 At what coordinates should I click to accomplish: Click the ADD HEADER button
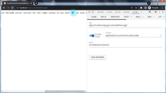[x=98, y=57]
